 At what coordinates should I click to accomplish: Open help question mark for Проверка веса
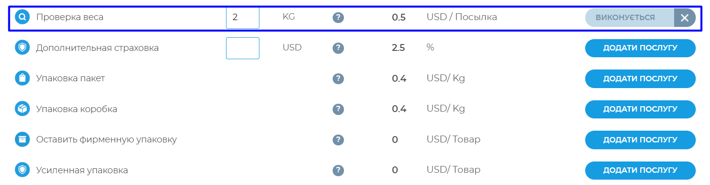pos(338,18)
